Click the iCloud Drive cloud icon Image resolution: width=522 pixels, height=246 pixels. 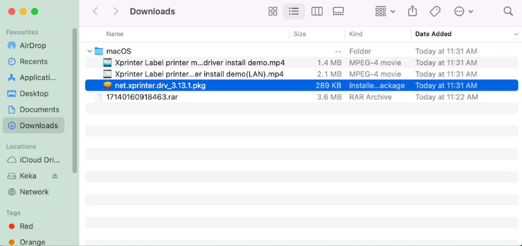tap(12, 160)
